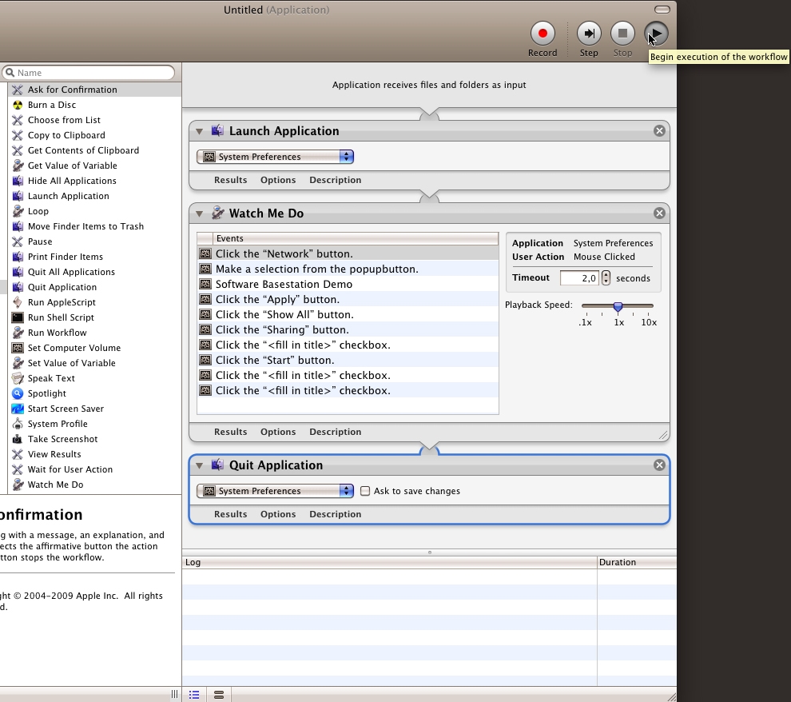Open Launch Application's System Preferences popup

click(x=275, y=157)
